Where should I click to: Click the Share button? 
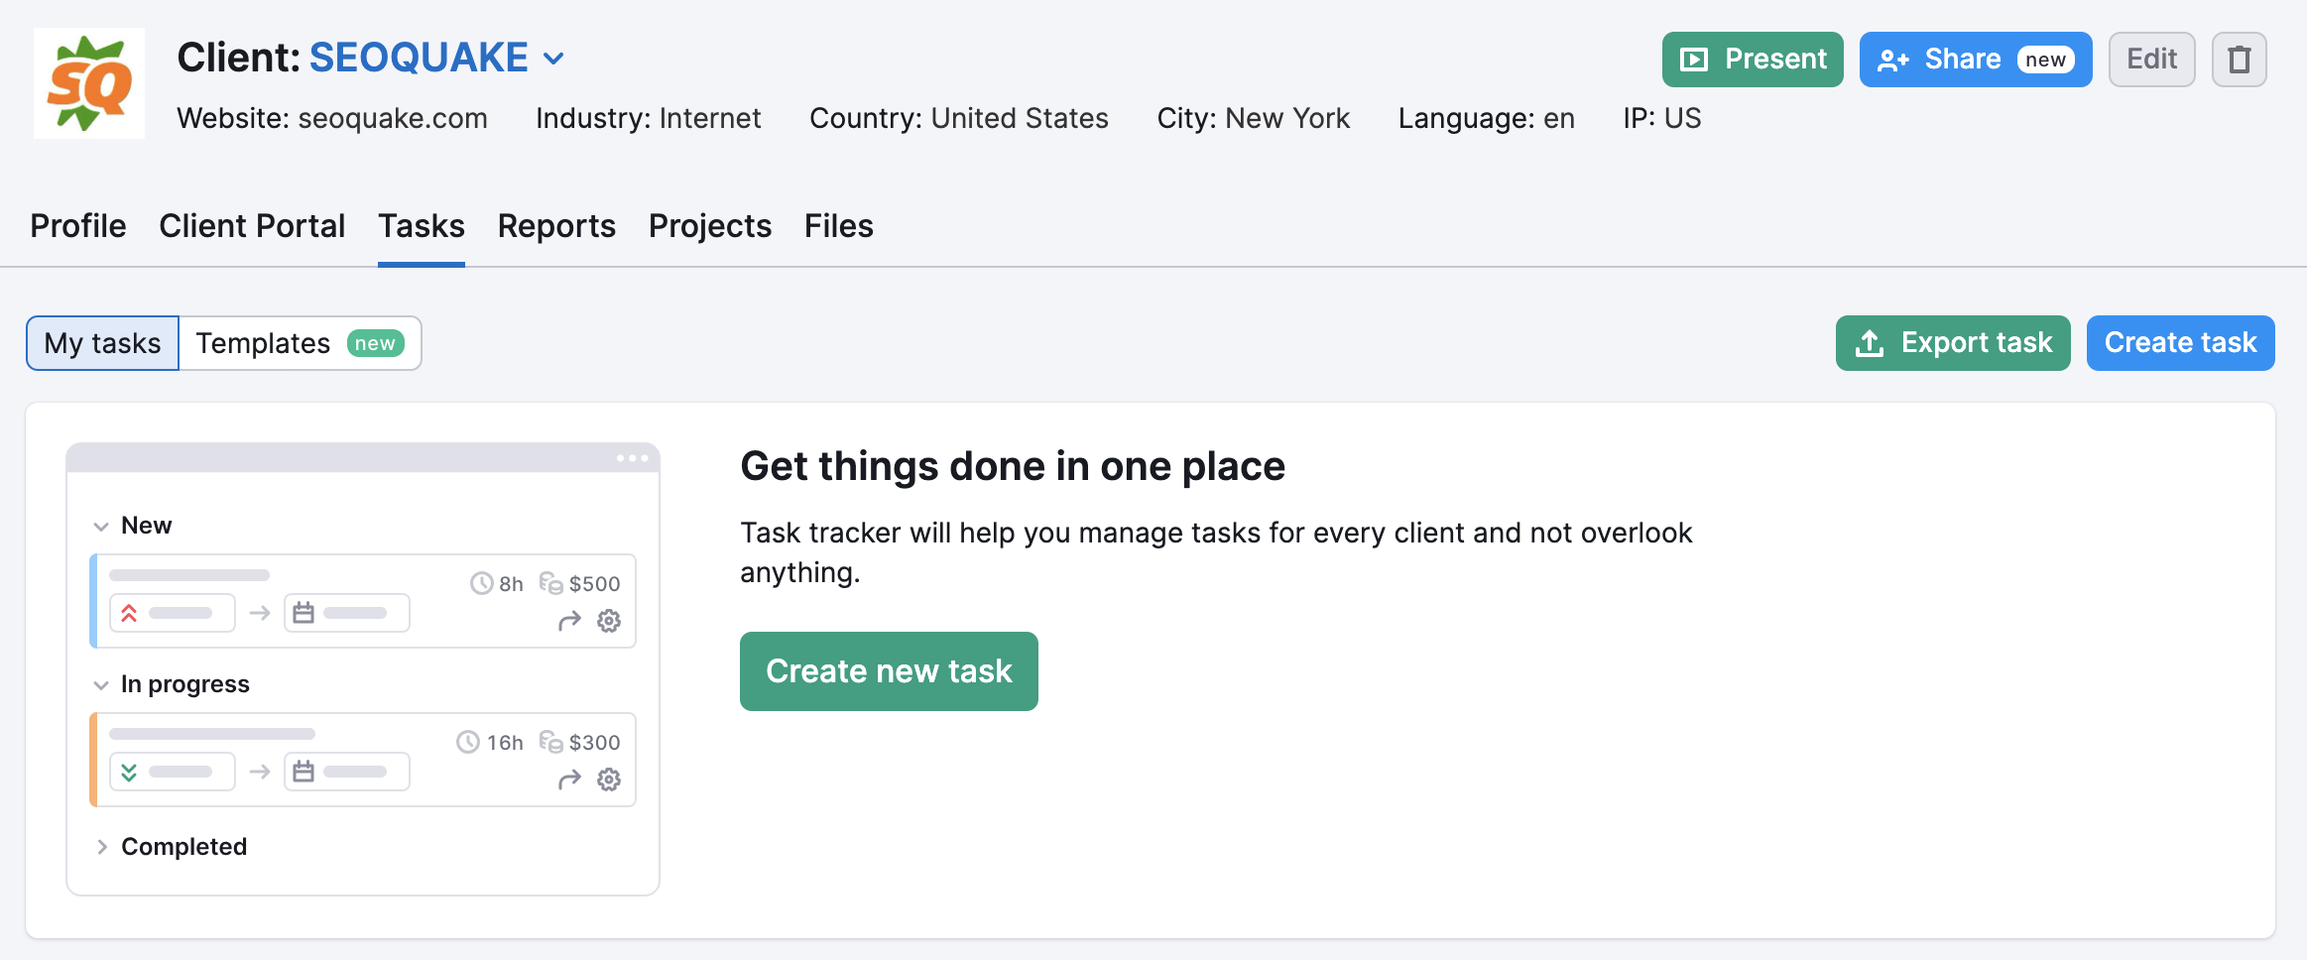click(x=1975, y=60)
